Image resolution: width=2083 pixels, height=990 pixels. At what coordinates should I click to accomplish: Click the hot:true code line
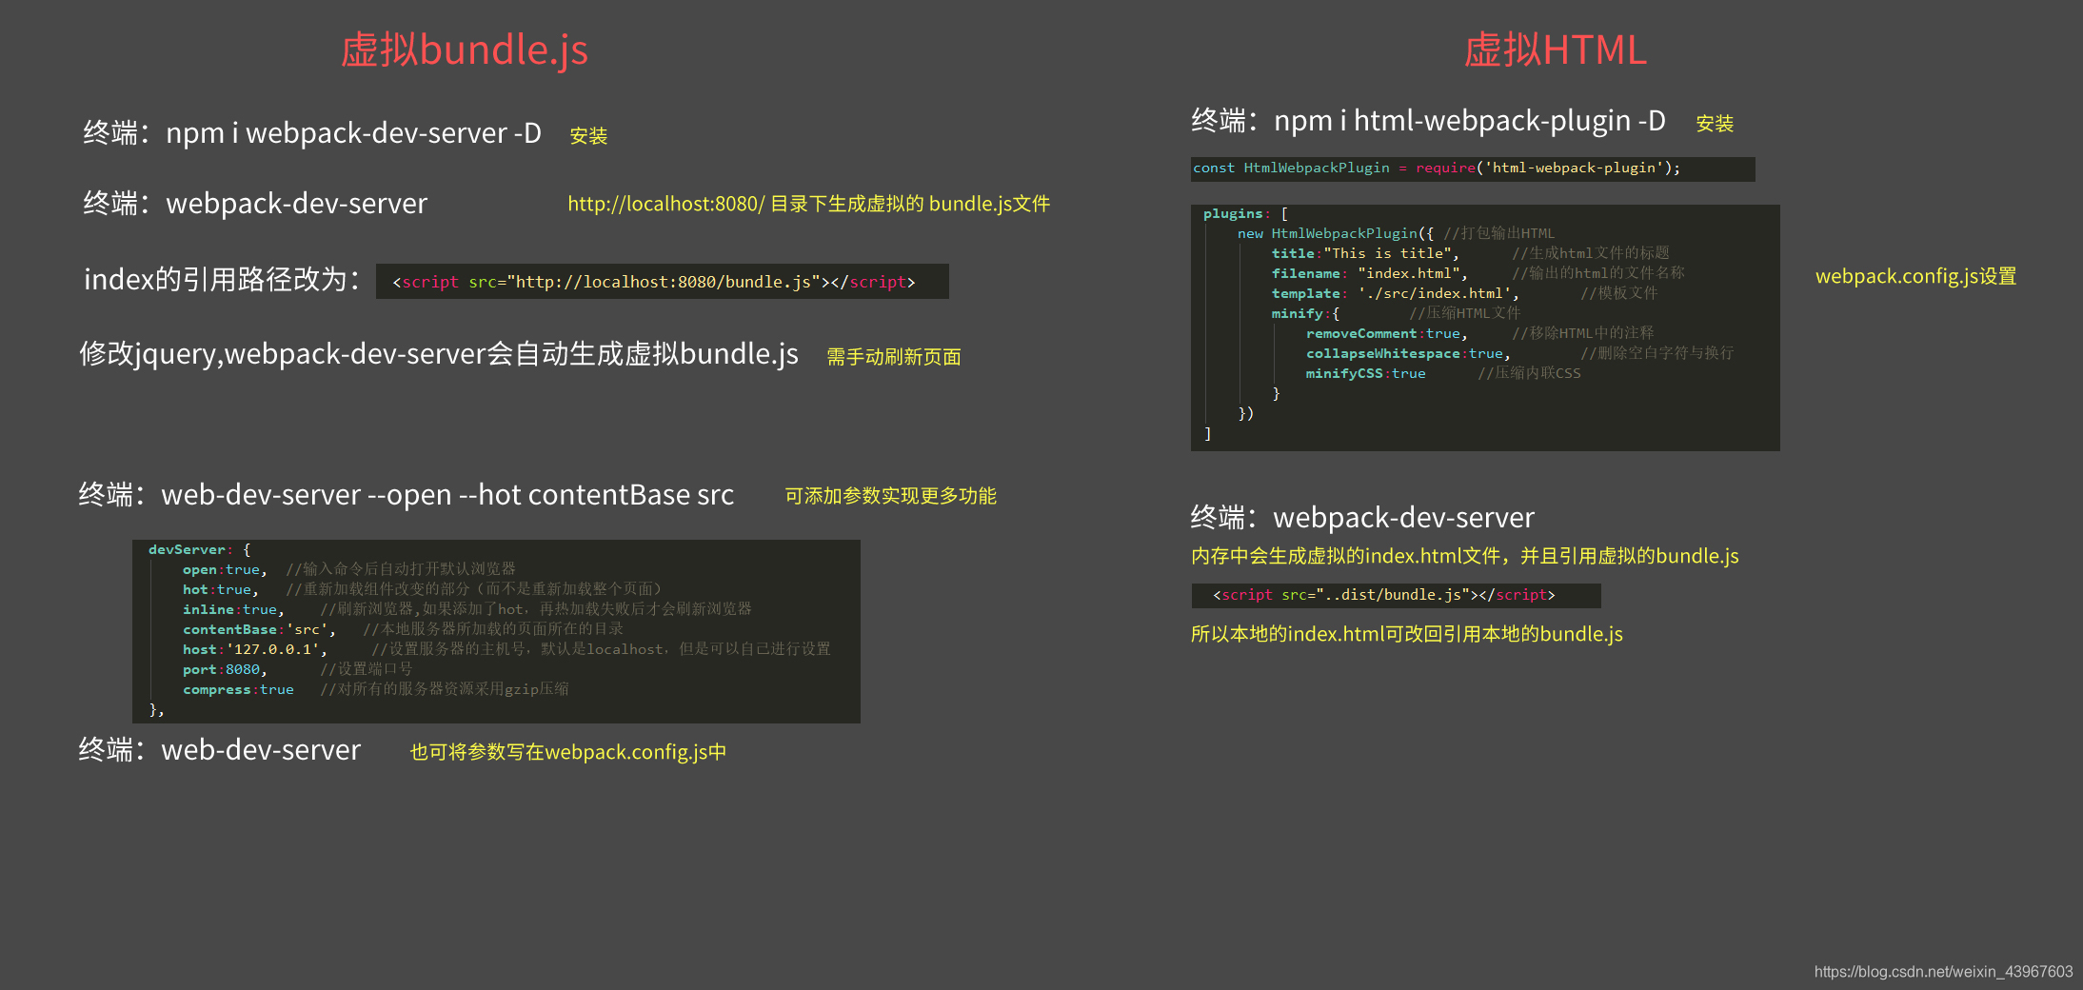coord(422,589)
